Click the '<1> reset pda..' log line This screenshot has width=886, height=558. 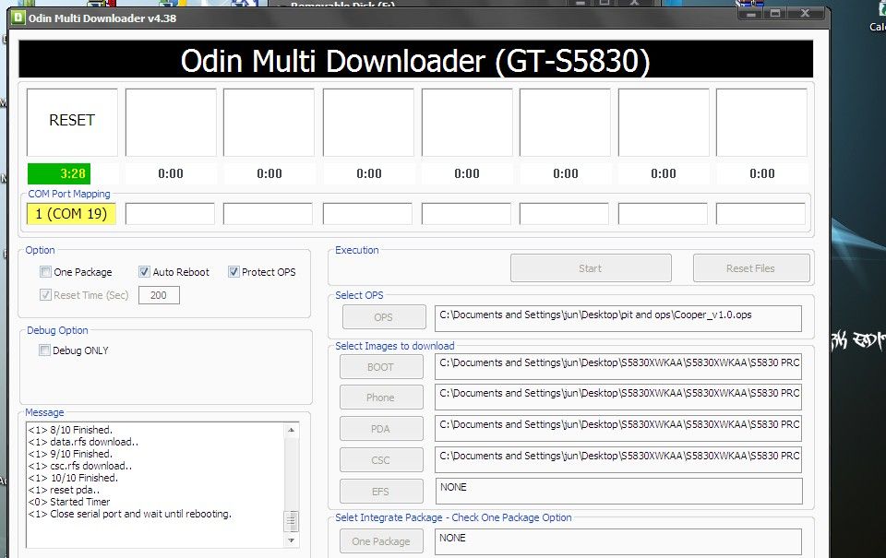pyautogui.click(x=64, y=490)
